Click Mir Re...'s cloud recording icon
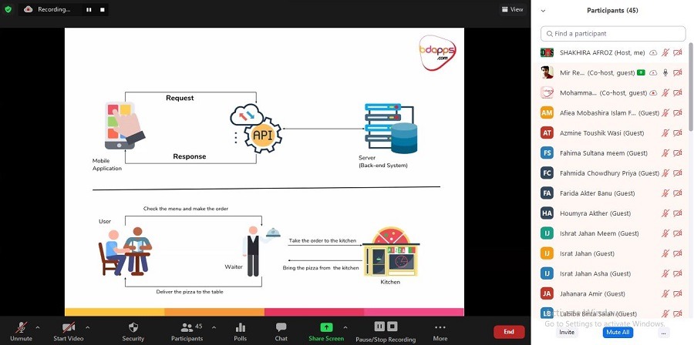Viewport: 694px width, 345px height. point(653,73)
